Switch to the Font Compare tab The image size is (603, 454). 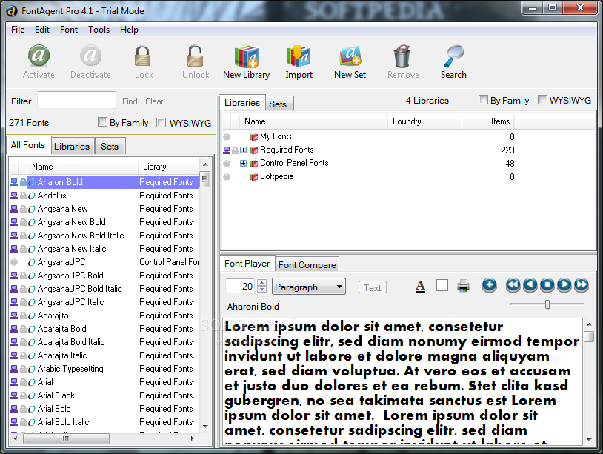[307, 265]
